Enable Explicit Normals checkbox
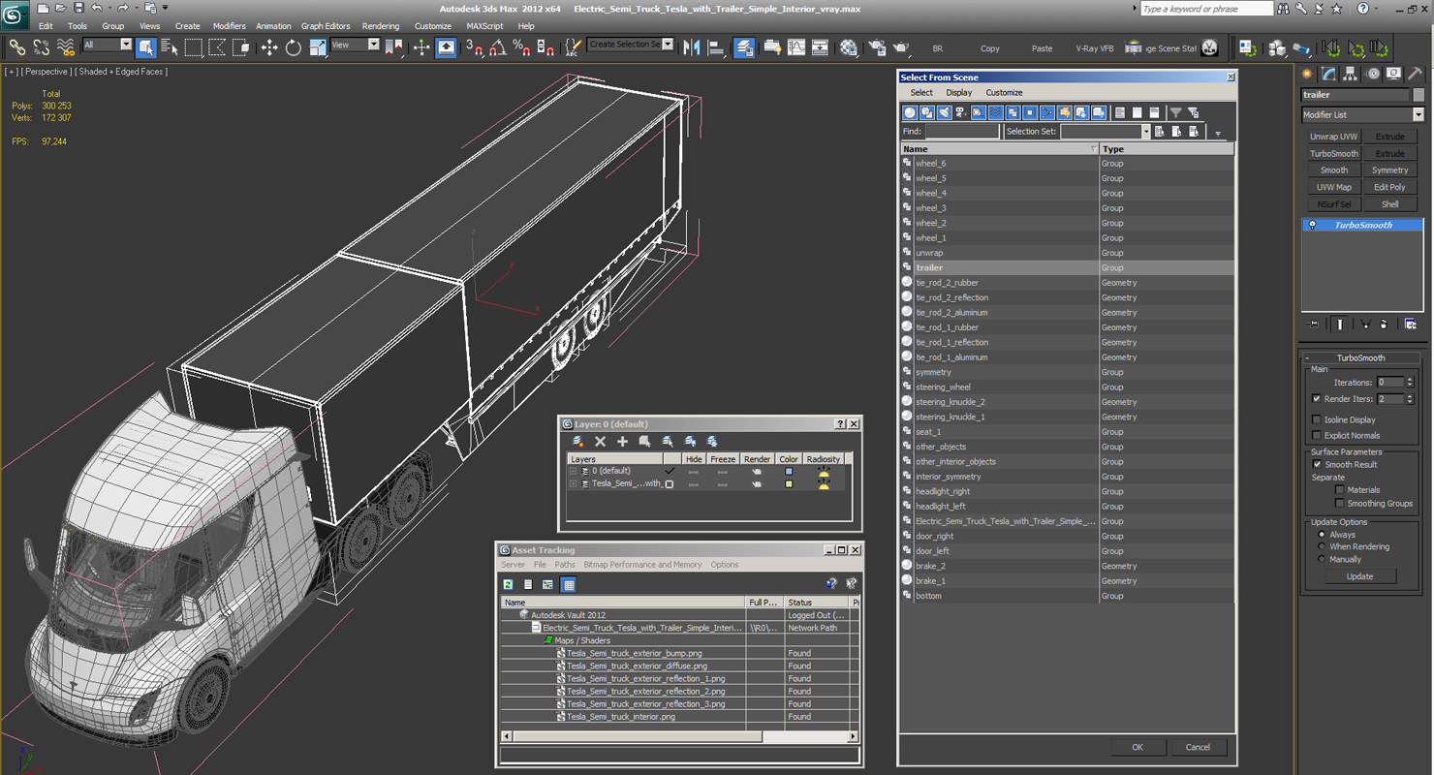This screenshot has height=775, width=1434. 1316,435
